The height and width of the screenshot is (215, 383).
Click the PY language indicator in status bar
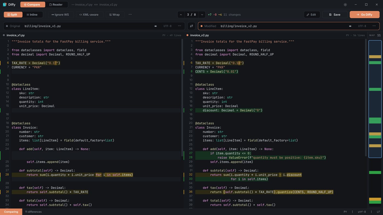[345, 212]
